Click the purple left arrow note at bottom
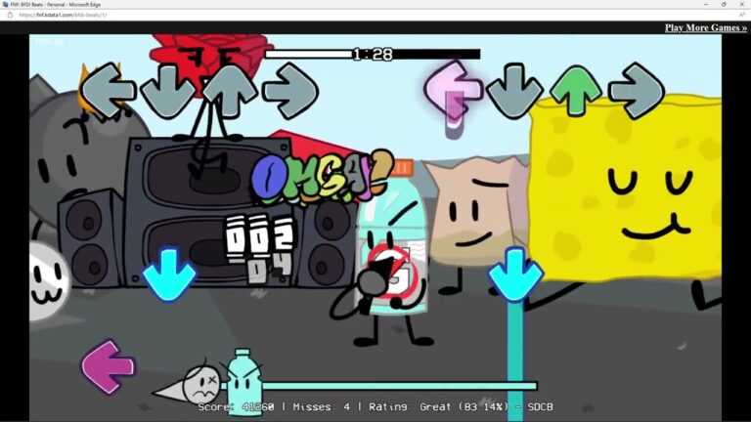 (108, 367)
